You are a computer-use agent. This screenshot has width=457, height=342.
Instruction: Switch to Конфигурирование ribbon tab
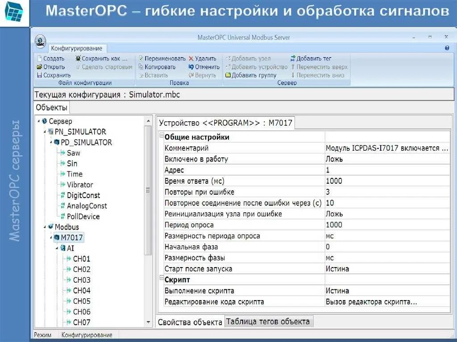(77, 48)
